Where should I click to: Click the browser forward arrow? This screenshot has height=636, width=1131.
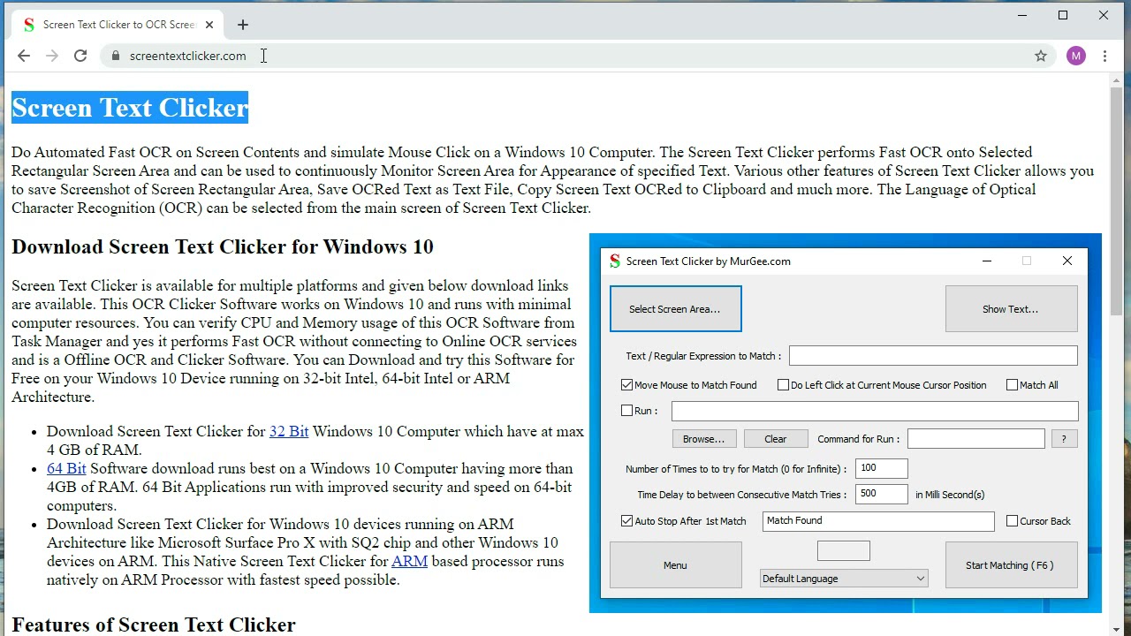(x=52, y=56)
